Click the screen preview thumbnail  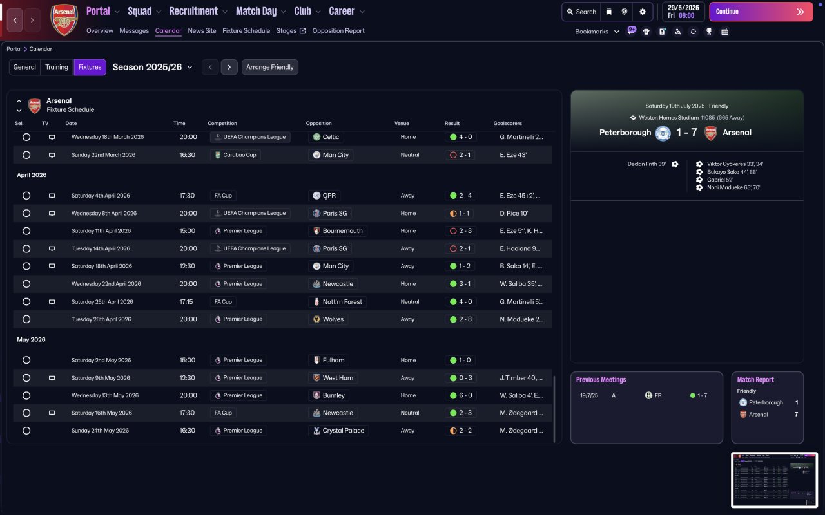tap(774, 480)
